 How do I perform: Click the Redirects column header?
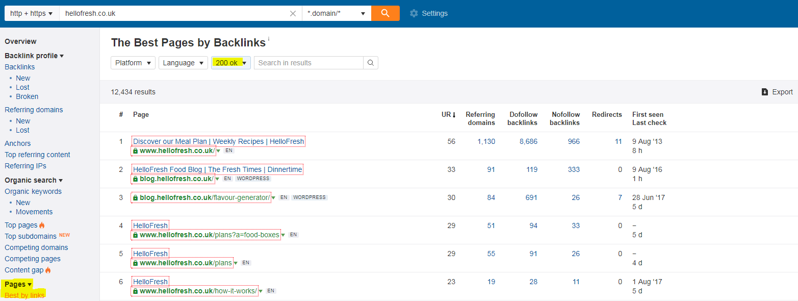607,115
